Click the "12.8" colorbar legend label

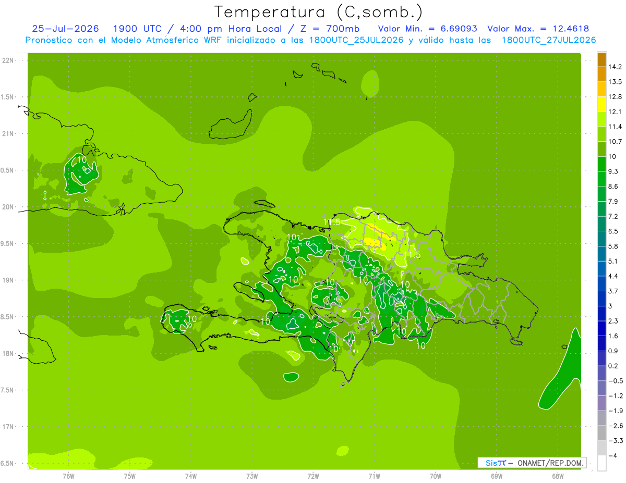(x=616, y=97)
